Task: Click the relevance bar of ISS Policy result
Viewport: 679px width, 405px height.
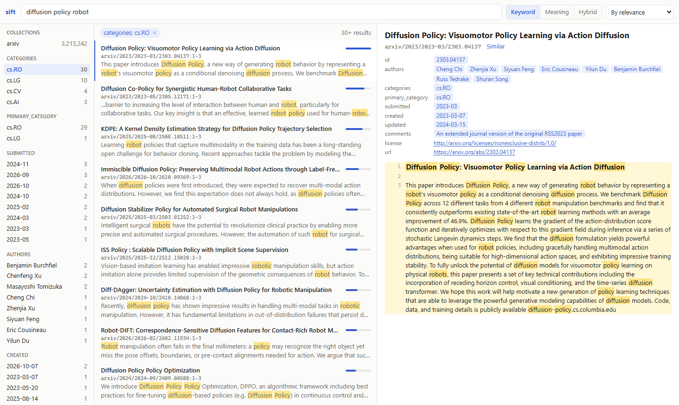Action: tap(358, 250)
